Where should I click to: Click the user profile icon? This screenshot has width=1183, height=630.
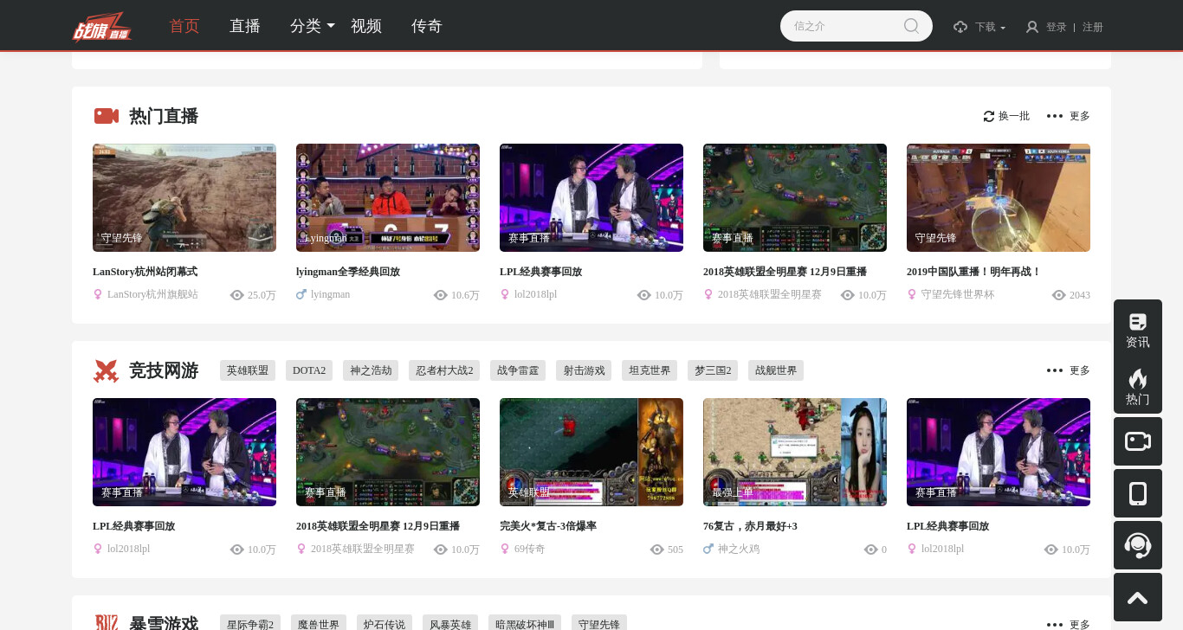1032,27
